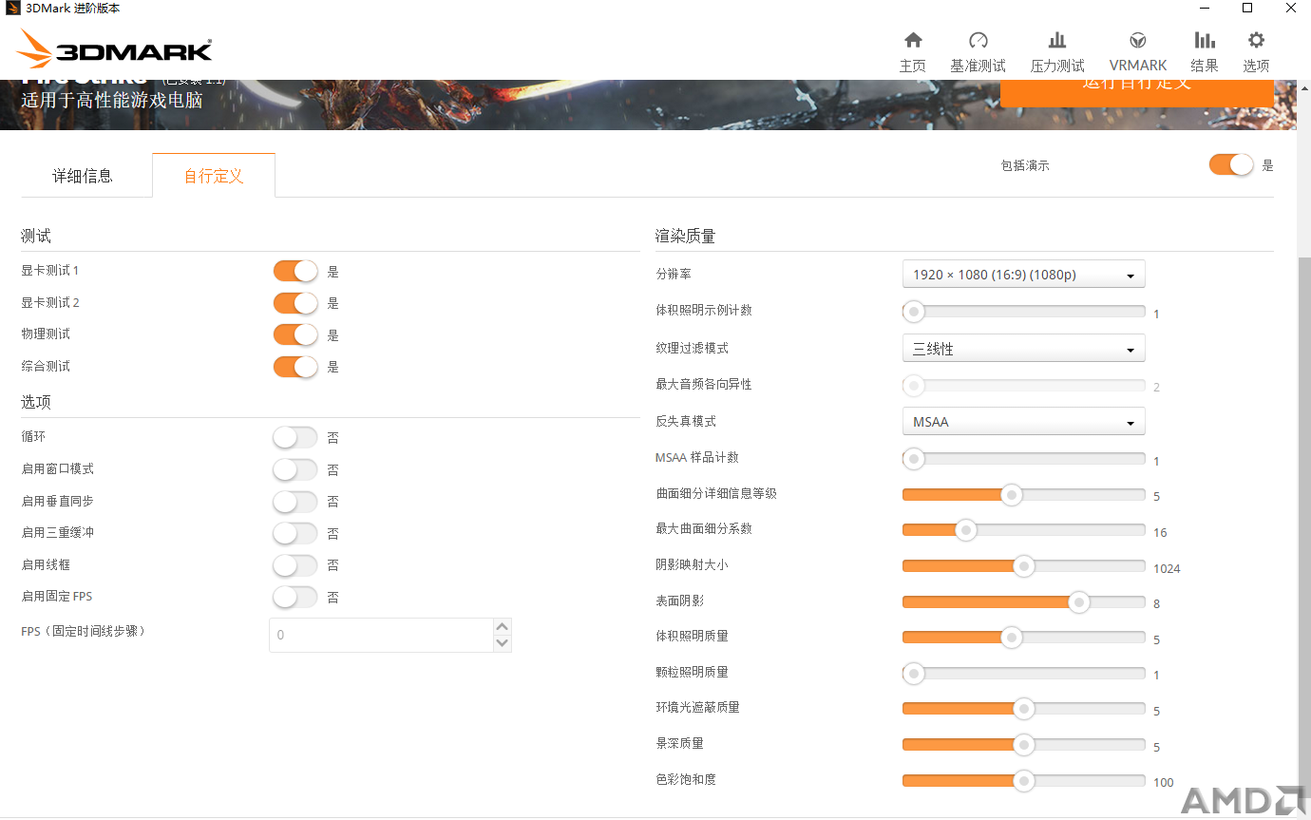Click the 体积照明质量 slider

1024,638
